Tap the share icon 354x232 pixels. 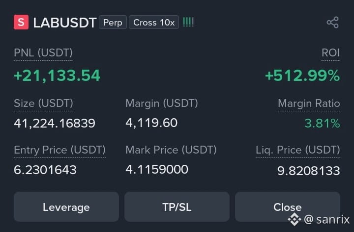(x=332, y=22)
